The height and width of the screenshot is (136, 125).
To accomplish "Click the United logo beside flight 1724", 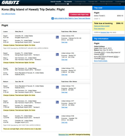I will pos(57,87).
